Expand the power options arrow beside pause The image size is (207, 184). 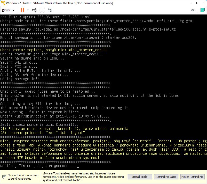tap(28, 10)
